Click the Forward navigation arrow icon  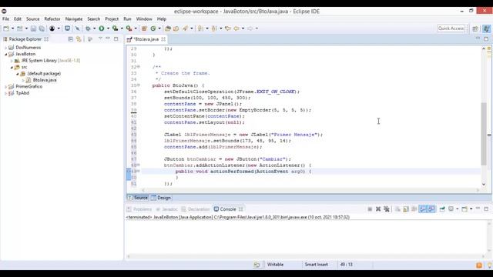point(250,28)
